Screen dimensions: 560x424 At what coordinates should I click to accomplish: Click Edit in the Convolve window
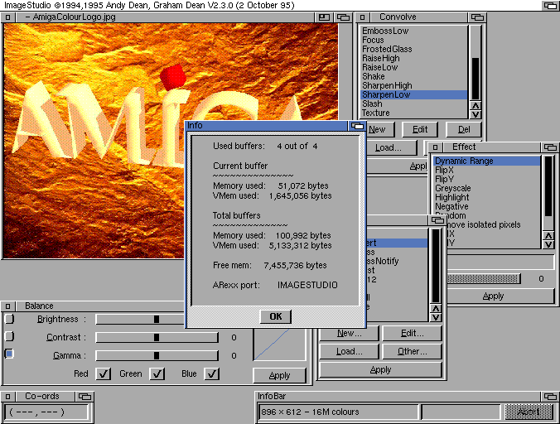pos(420,129)
